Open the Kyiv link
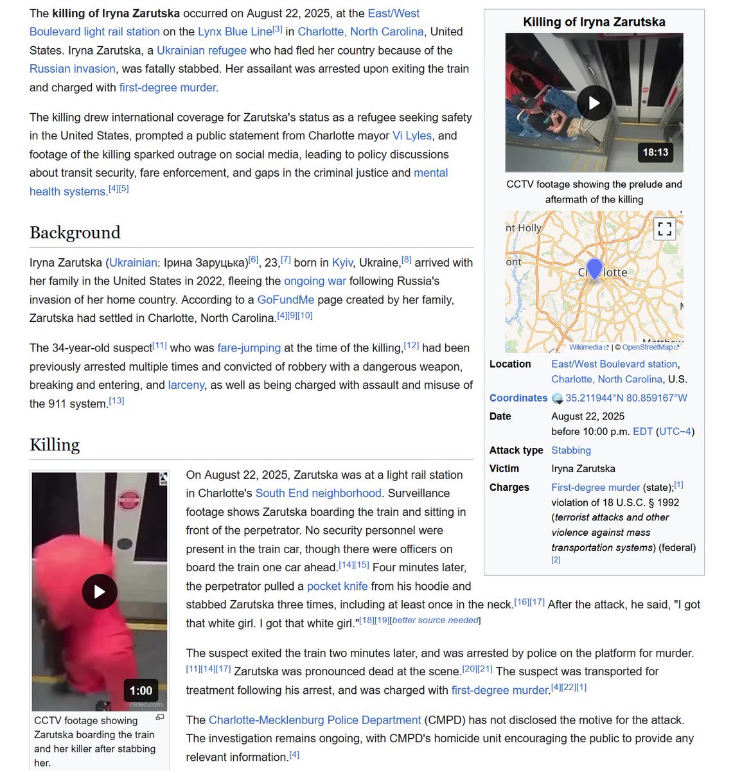This screenshot has width=733, height=771. [342, 262]
